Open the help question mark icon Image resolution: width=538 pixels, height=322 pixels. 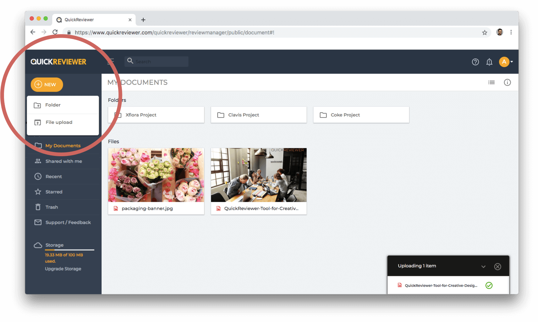point(476,62)
